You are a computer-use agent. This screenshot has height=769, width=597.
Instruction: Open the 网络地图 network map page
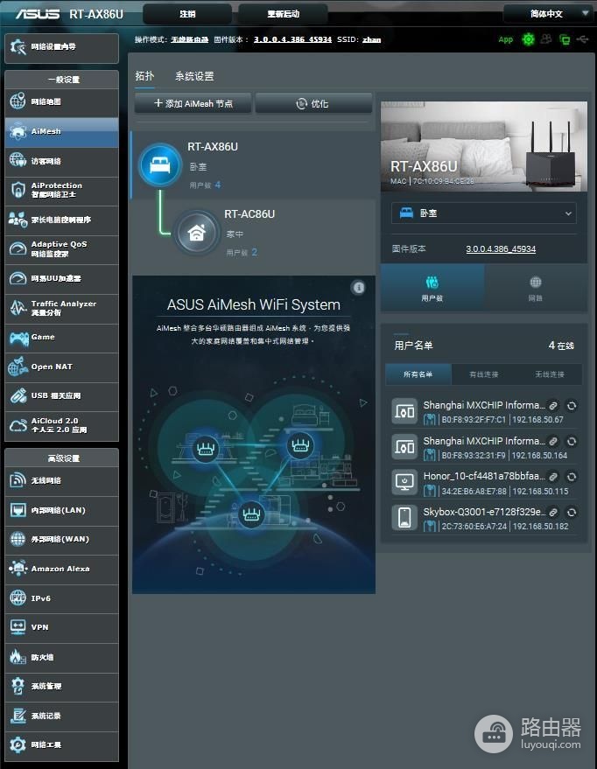pos(62,102)
